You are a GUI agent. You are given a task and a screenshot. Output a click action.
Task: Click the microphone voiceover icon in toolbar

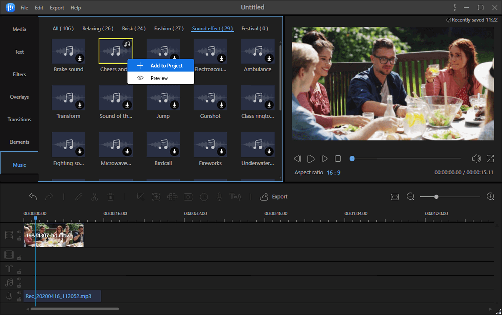pyautogui.click(x=219, y=197)
